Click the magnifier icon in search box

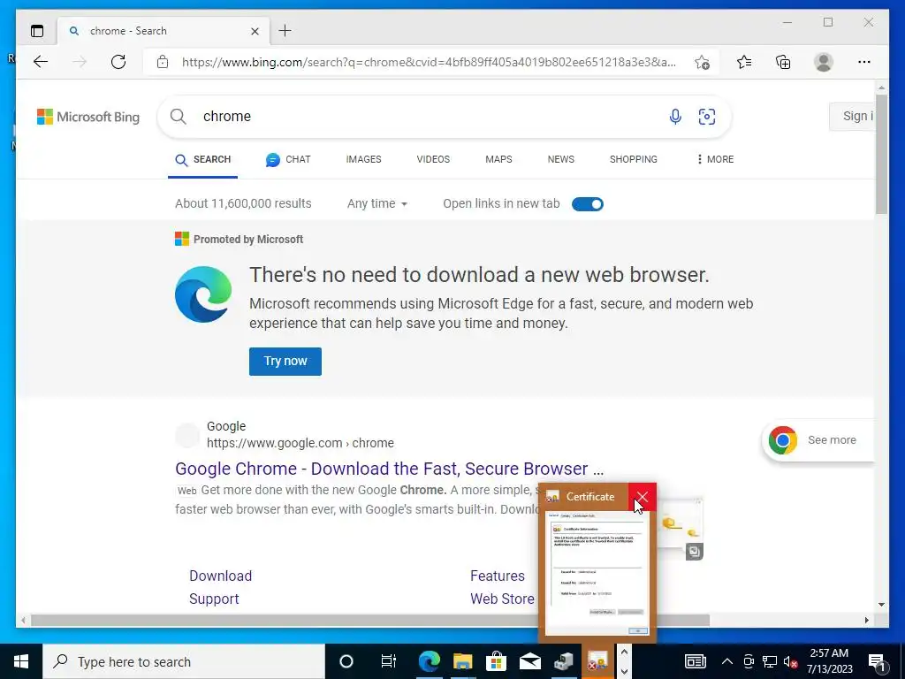(x=179, y=116)
